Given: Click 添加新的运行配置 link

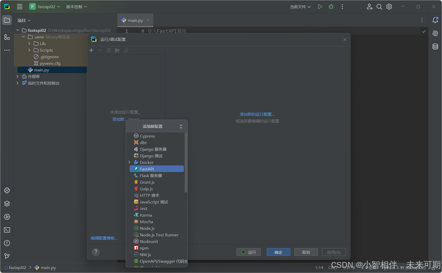Looking at the screenshot, I should (x=257, y=114).
